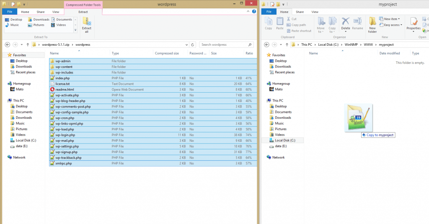Select Pictures extract destination in wordpress ribbon
Screen dimensions: 429x224
[x=36, y=25]
